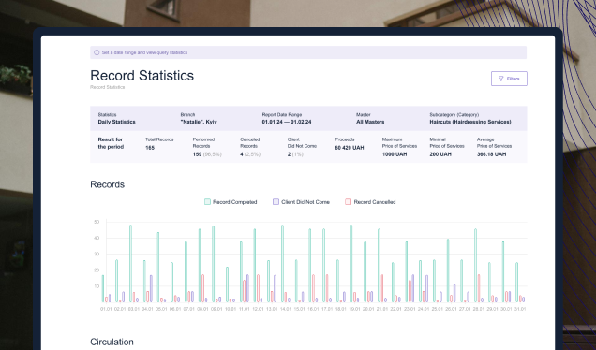The width and height of the screenshot is (596, 350).
Task: Click the Circulation section heading
Action: [x=112, y=342]
